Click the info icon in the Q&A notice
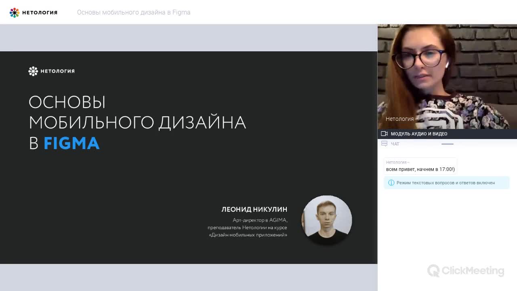 (x=391, y=183)
